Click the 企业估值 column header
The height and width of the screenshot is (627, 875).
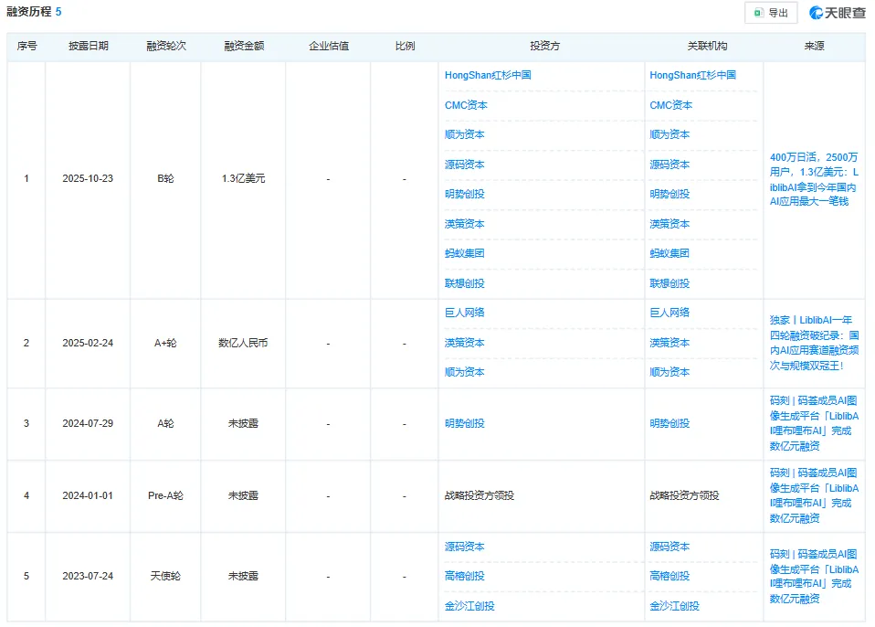tap(329, 47)
